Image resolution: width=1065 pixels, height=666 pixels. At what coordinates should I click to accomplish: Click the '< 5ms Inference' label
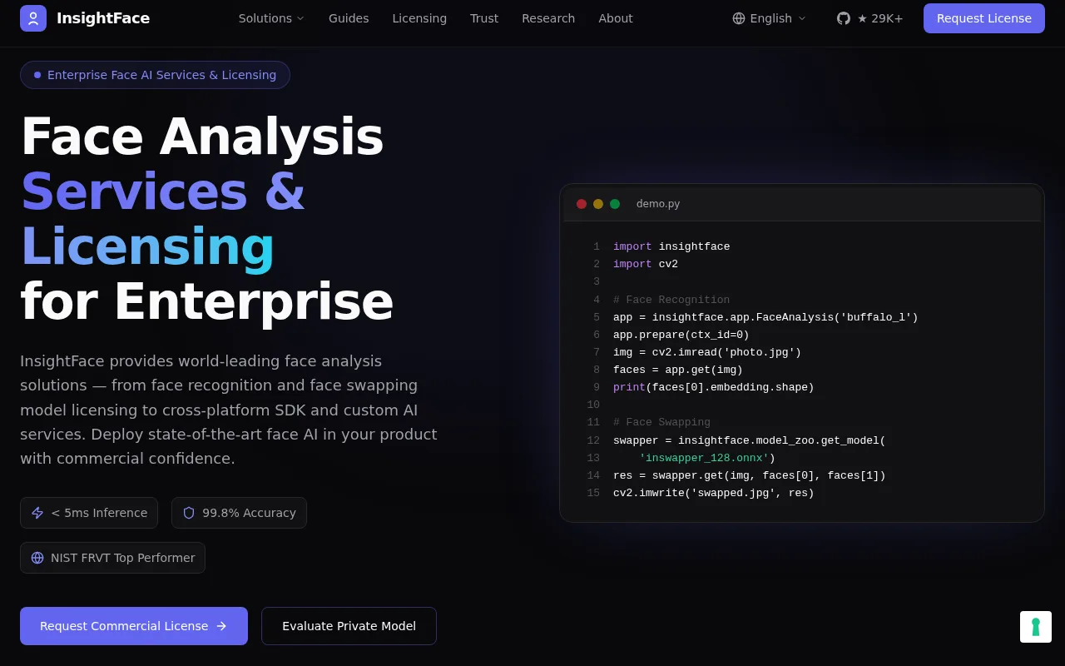click(x=99, y=513)
